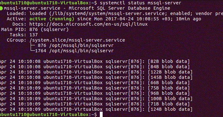Select the CGroup path /system.slice/mssql-server.service

[77, 40]
